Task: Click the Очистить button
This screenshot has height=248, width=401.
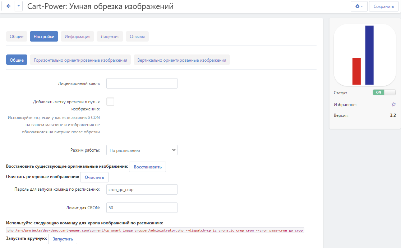Action: 95,177
